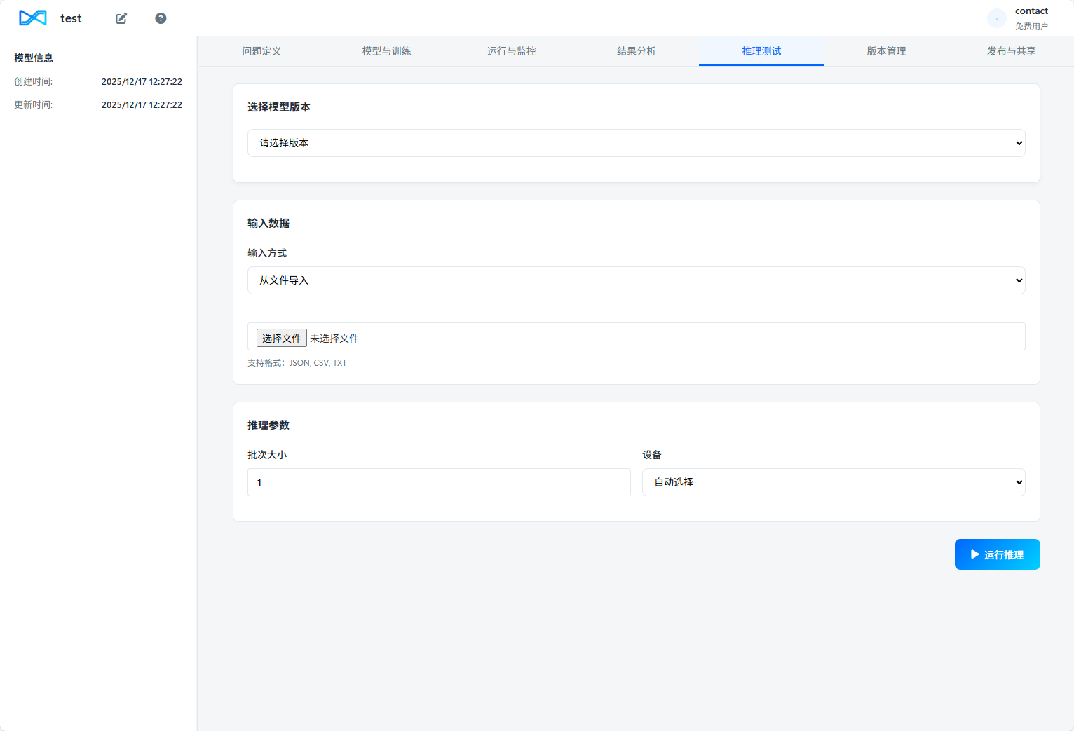
Task: Go to the 结果分析 tab
Action: pyautogui.click(x=636, y=51)
